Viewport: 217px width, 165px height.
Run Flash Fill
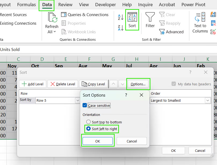(213, 14)
